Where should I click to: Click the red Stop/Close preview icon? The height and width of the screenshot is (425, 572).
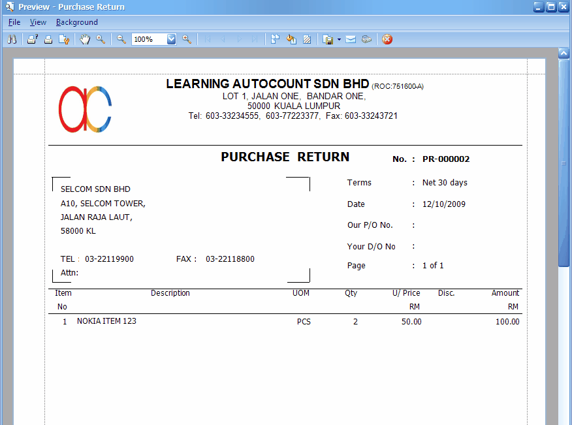[387, 39]
